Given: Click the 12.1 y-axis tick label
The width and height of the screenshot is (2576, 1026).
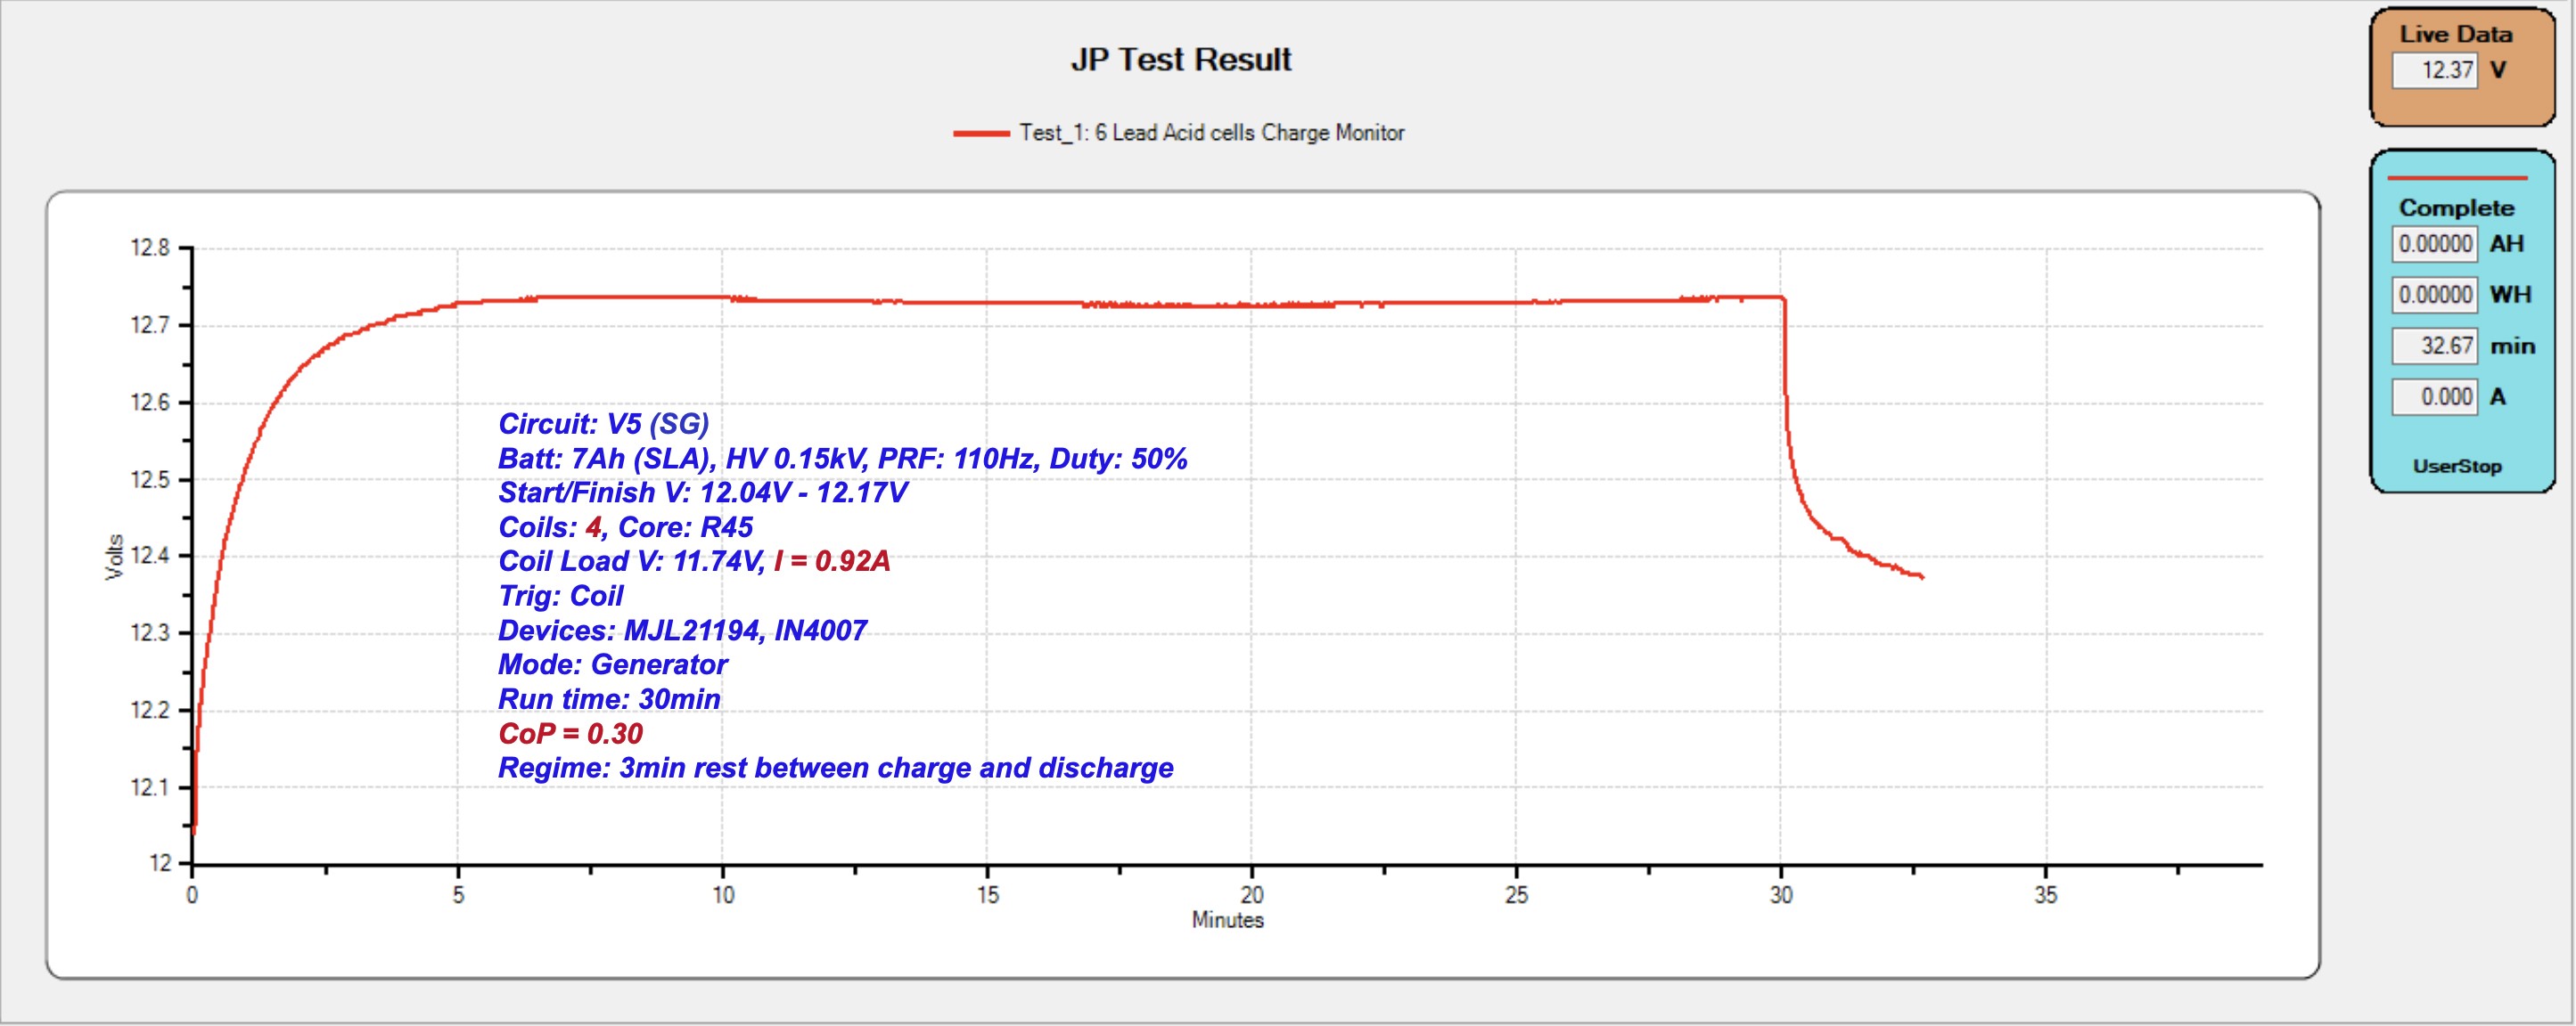Looking at the screenshot, I should [150, 787].
